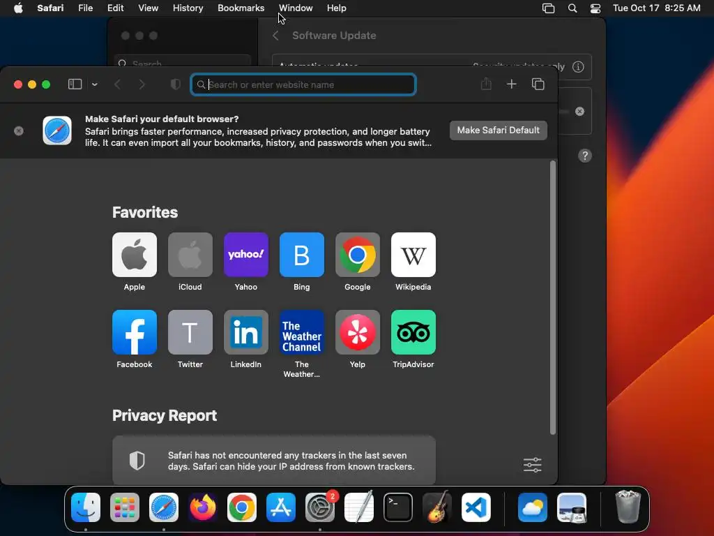Open the Twitter favorite tile
This screenshot has width=714, height=536.
click(190, 332)
